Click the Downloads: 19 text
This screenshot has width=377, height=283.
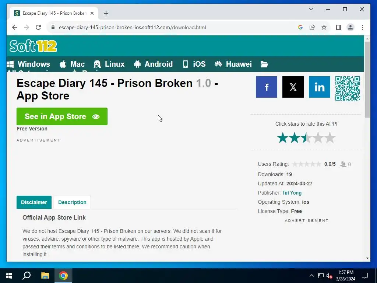coord(275,174)
